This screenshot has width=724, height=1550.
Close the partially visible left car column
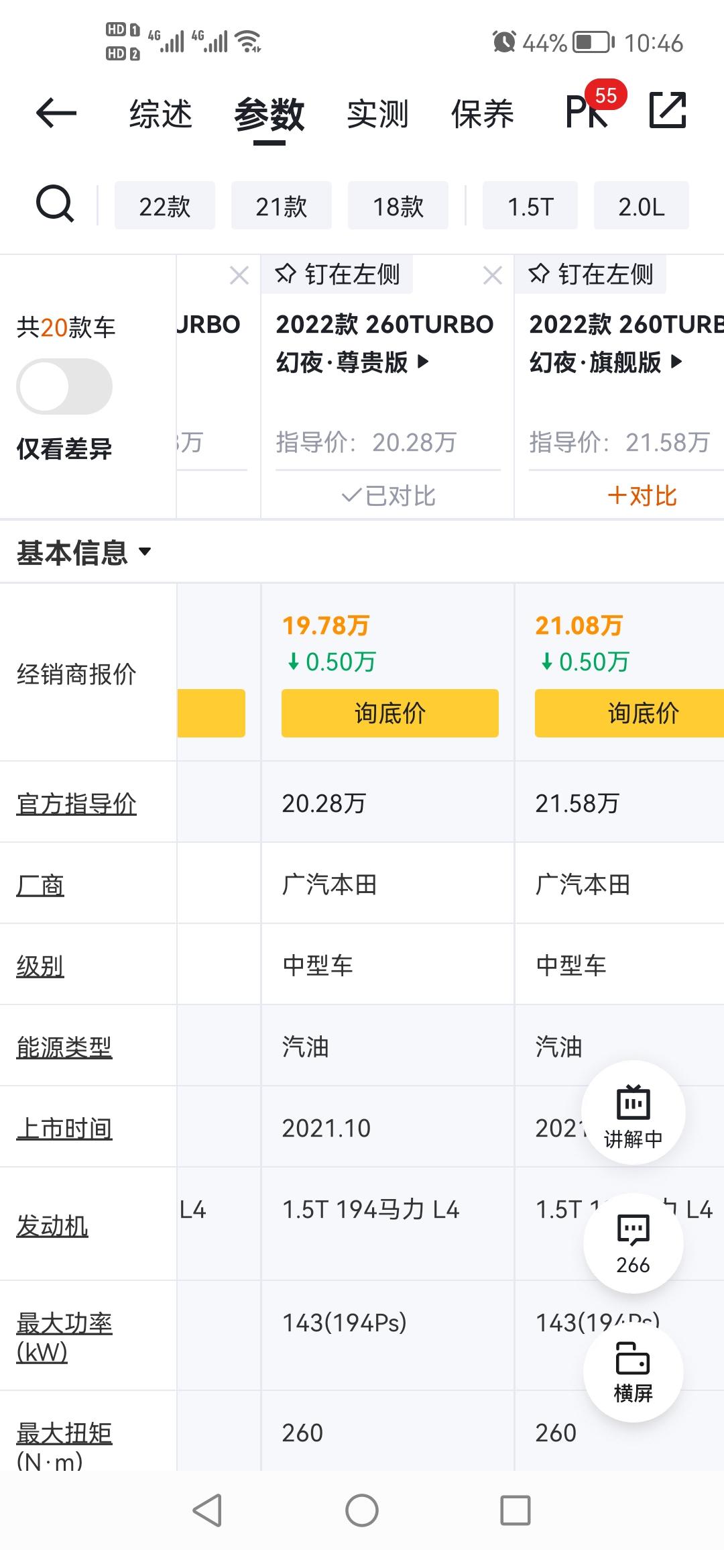239,275
